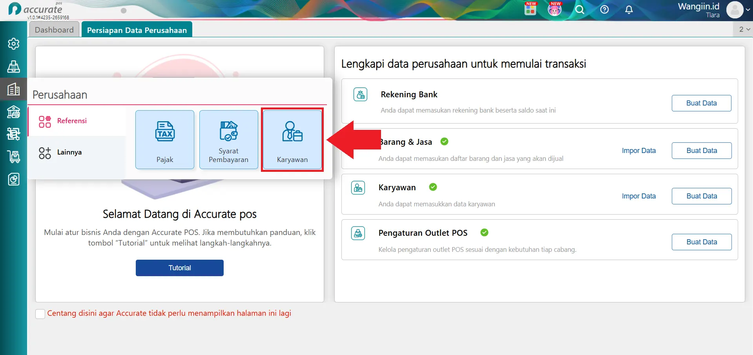Open the inventory trolley sidebar icon
Viewport: 753px width, 355px height.
[x=14, y=157]
